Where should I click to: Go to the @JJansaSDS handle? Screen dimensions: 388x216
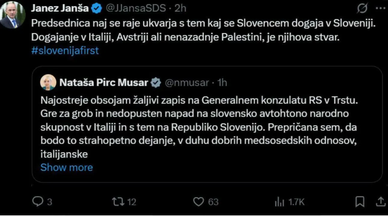[x=135, y=8]
